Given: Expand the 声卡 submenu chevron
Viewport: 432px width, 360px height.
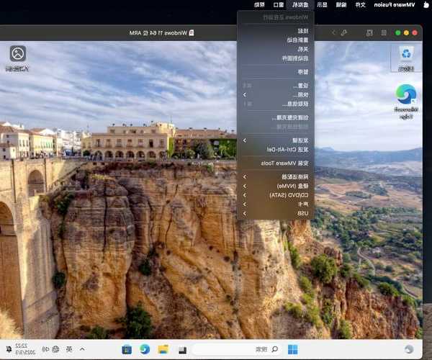Looking at the screenshot, I should pyautogui.click(x=245, y=204).
